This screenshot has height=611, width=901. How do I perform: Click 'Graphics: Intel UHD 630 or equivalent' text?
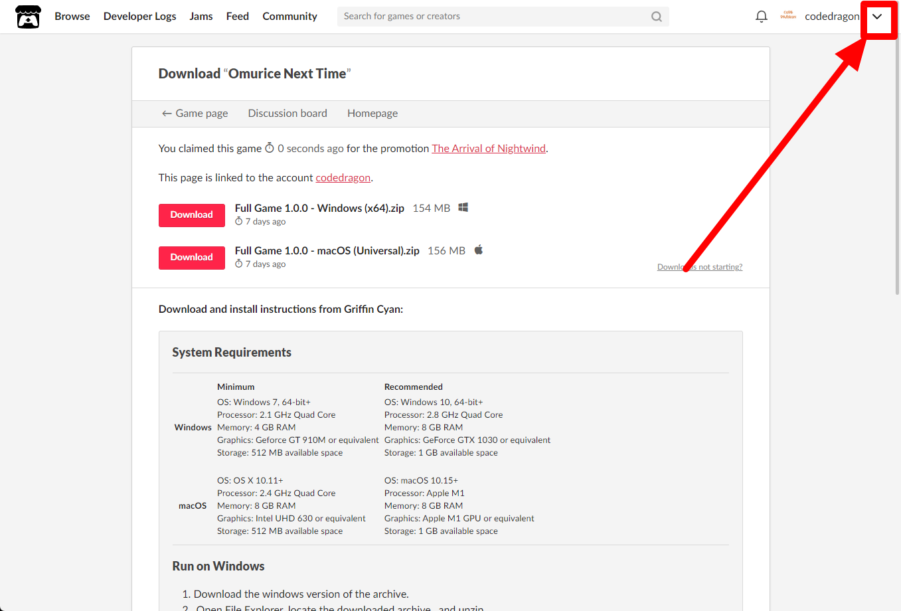(291, 518)
